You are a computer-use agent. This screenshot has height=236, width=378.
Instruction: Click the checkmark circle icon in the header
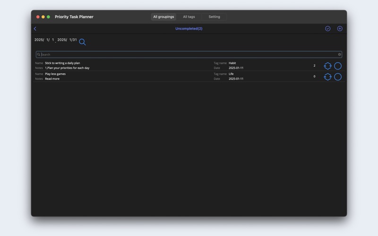tap(327, 29)
